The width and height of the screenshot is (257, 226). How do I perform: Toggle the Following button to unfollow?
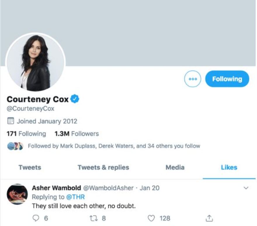[x=227, y=79]
